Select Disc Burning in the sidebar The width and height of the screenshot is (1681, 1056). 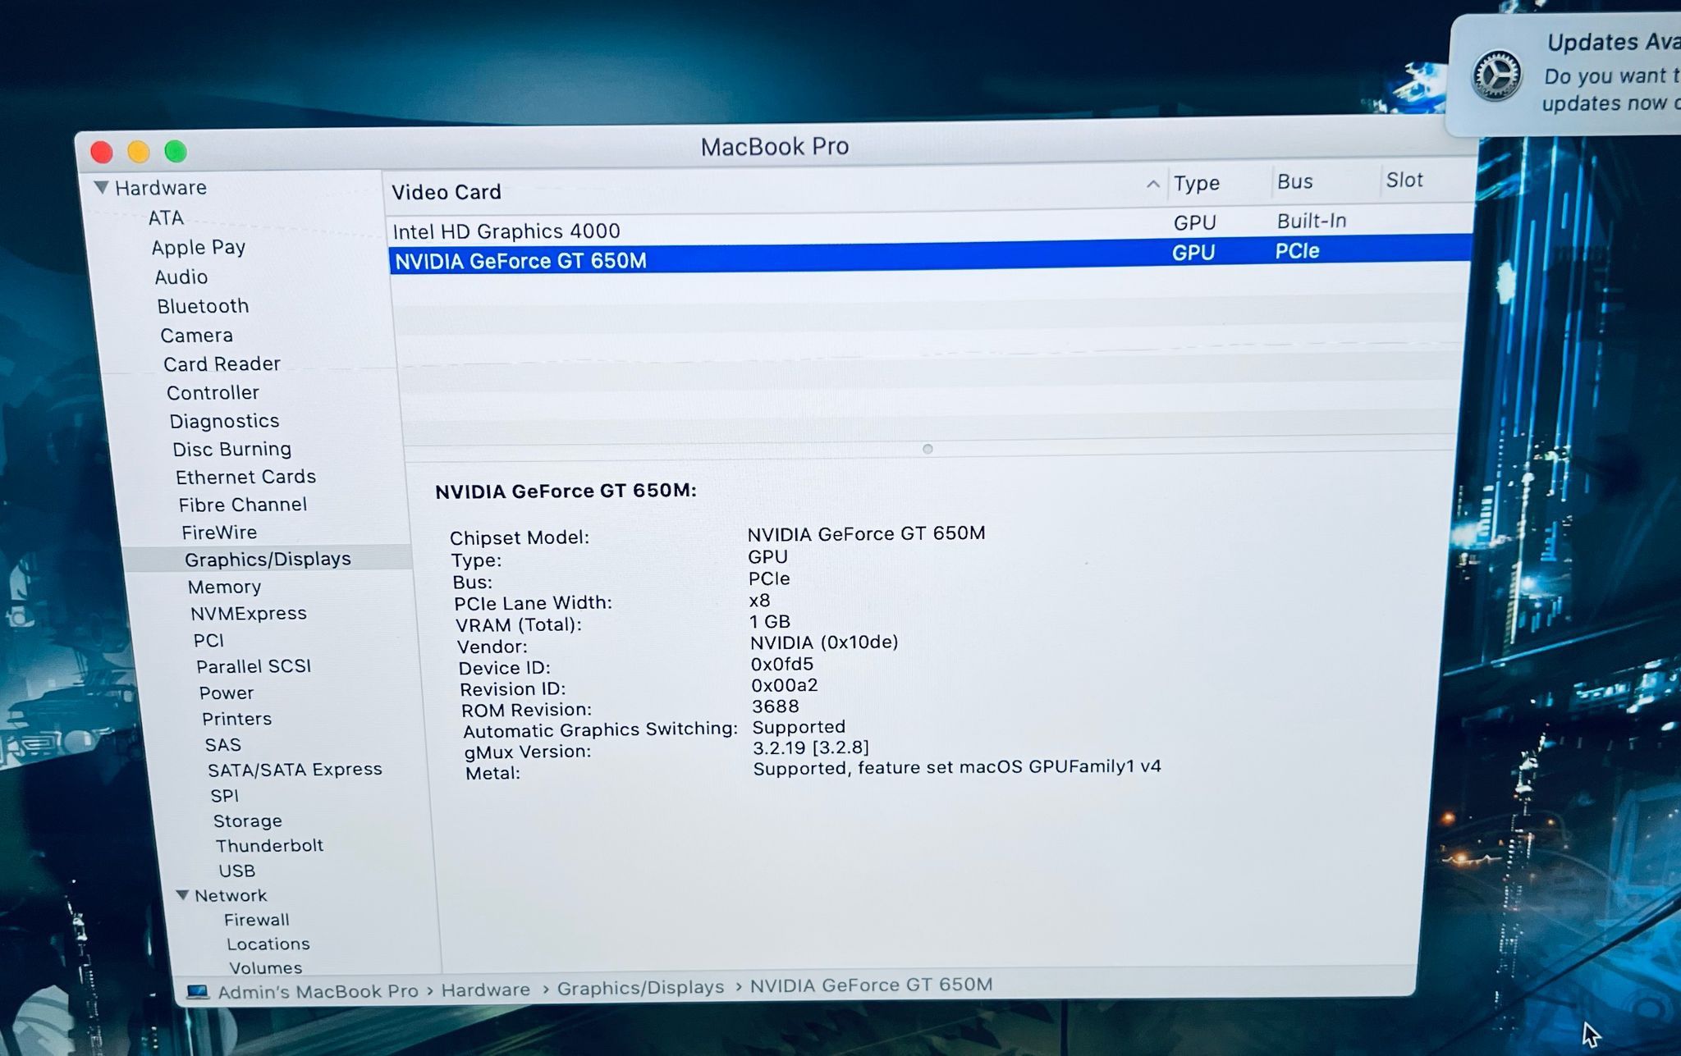click(x=232, y=449)
